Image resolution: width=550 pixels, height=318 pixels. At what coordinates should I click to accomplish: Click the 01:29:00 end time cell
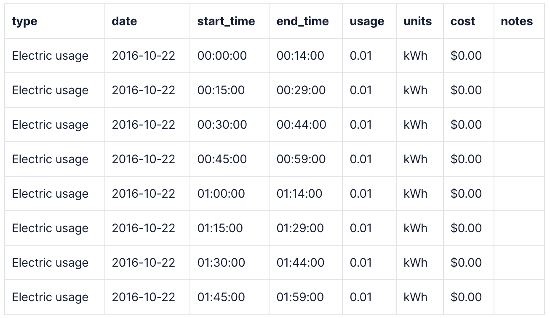click(x=300, y=228)
